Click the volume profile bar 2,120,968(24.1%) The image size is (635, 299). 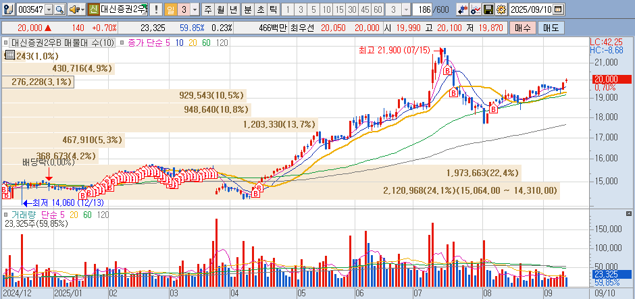click(282, 190)
